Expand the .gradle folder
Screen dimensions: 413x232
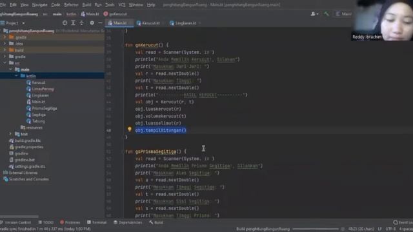click(x=5, y=37)
